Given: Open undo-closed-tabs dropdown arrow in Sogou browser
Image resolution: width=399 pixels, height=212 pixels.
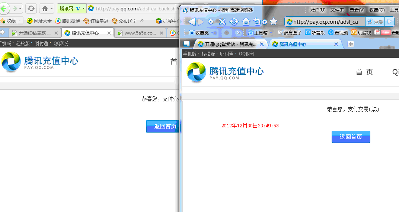Looking at the screenshot, I should tap(265, 22).
